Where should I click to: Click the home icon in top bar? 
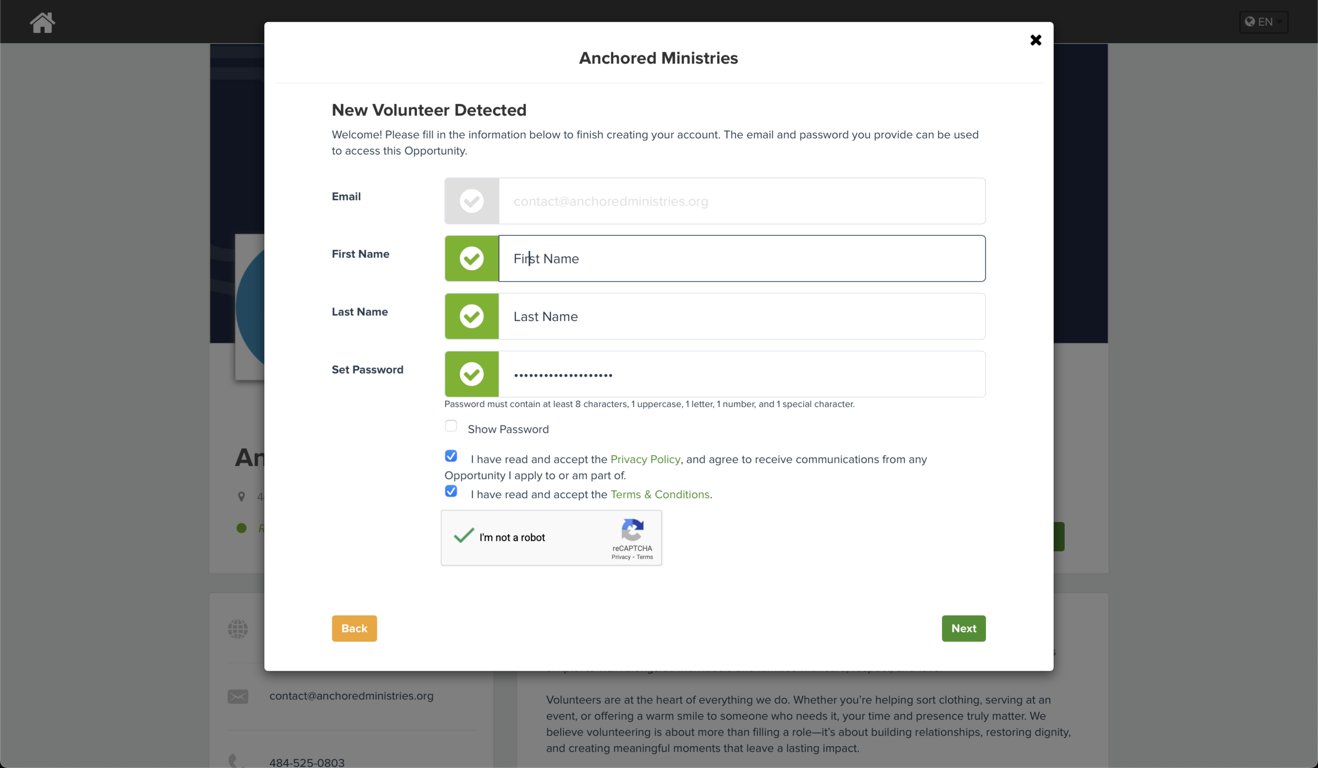42,23
